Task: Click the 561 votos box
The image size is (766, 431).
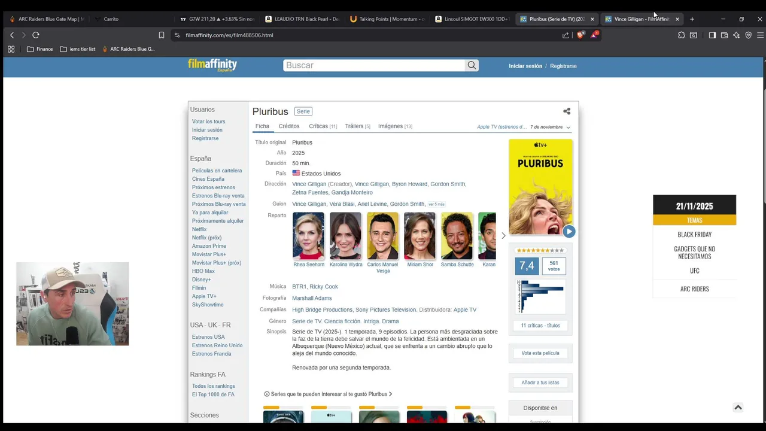Action: coord(554,266)
